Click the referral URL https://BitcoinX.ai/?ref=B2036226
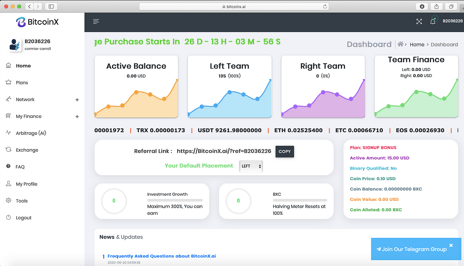The image size is (464, 266). [224, 151]
